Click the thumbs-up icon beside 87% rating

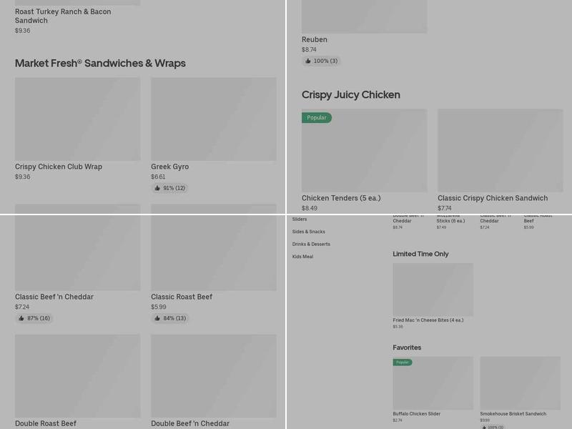pyautogui.click(x=21, y=318)
